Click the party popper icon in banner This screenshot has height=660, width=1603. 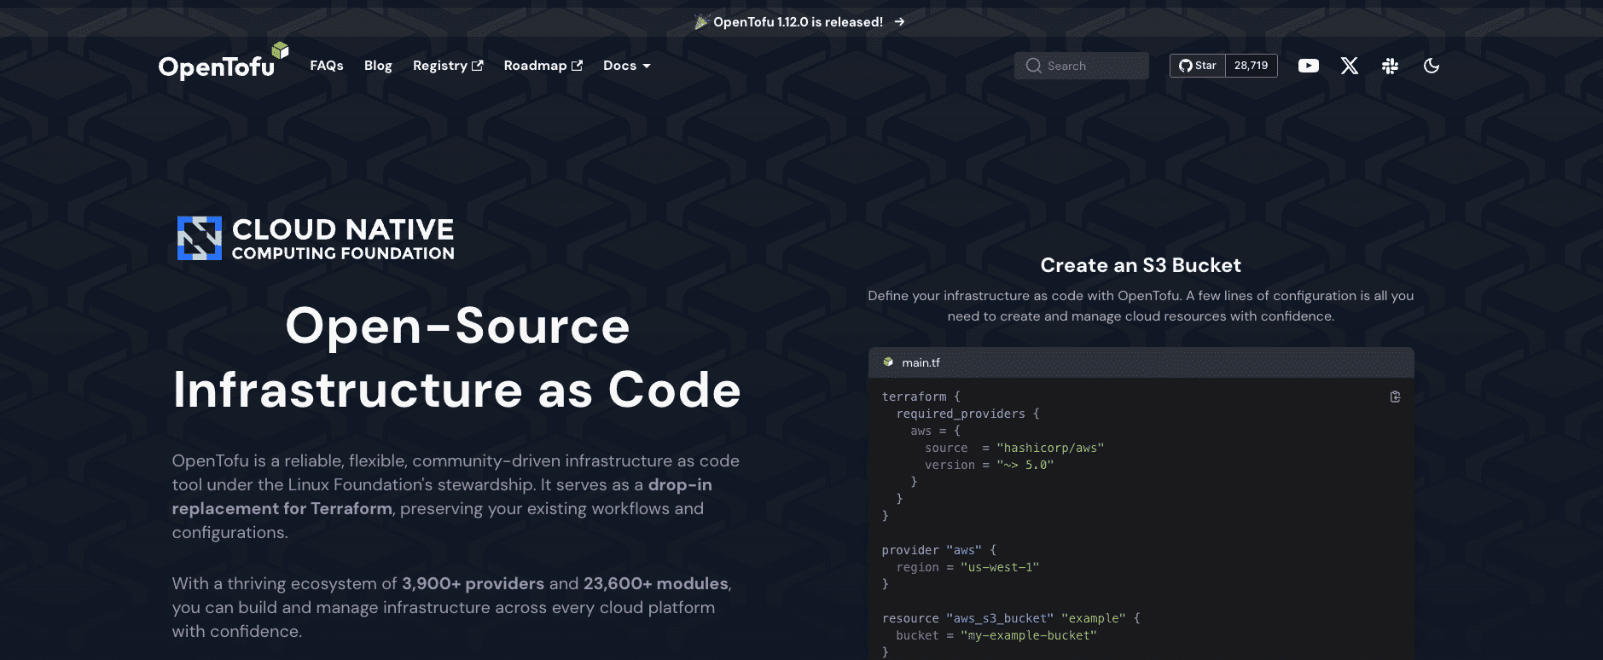click(x=702, y=22)
